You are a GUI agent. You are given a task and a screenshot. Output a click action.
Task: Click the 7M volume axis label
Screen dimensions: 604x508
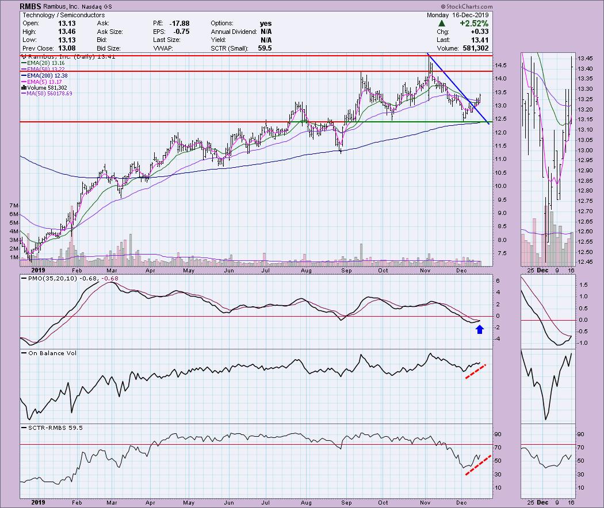point(14,206)
